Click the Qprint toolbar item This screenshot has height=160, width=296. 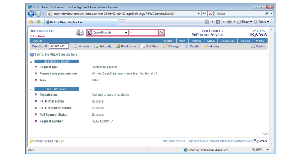[x=258, y=47]
